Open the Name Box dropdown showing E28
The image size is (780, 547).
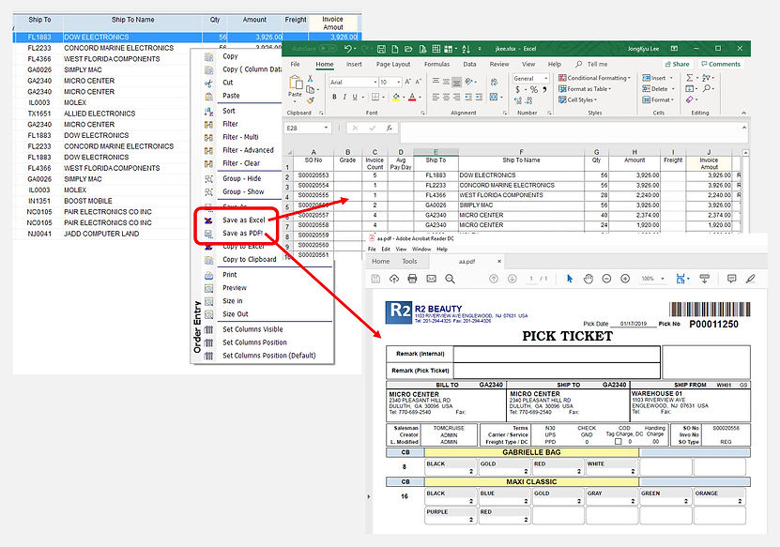tap(326, 128)
